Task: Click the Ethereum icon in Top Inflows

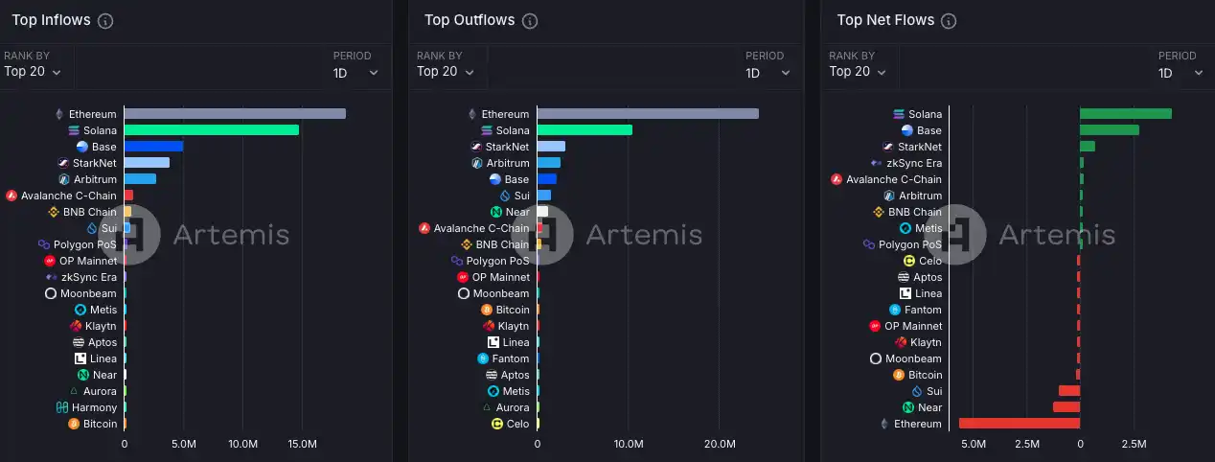Action: pos(58,114)
